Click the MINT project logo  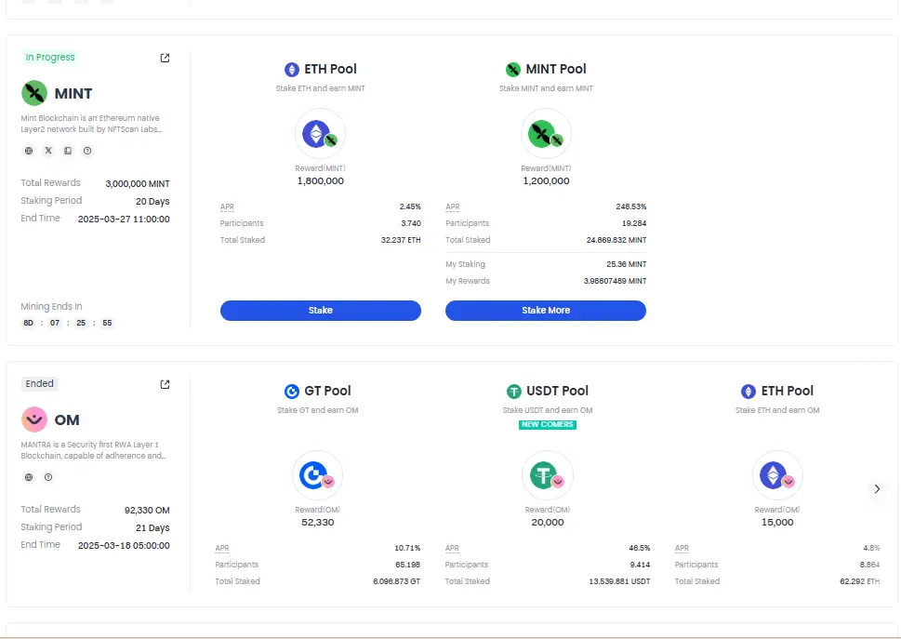[34, 93]
